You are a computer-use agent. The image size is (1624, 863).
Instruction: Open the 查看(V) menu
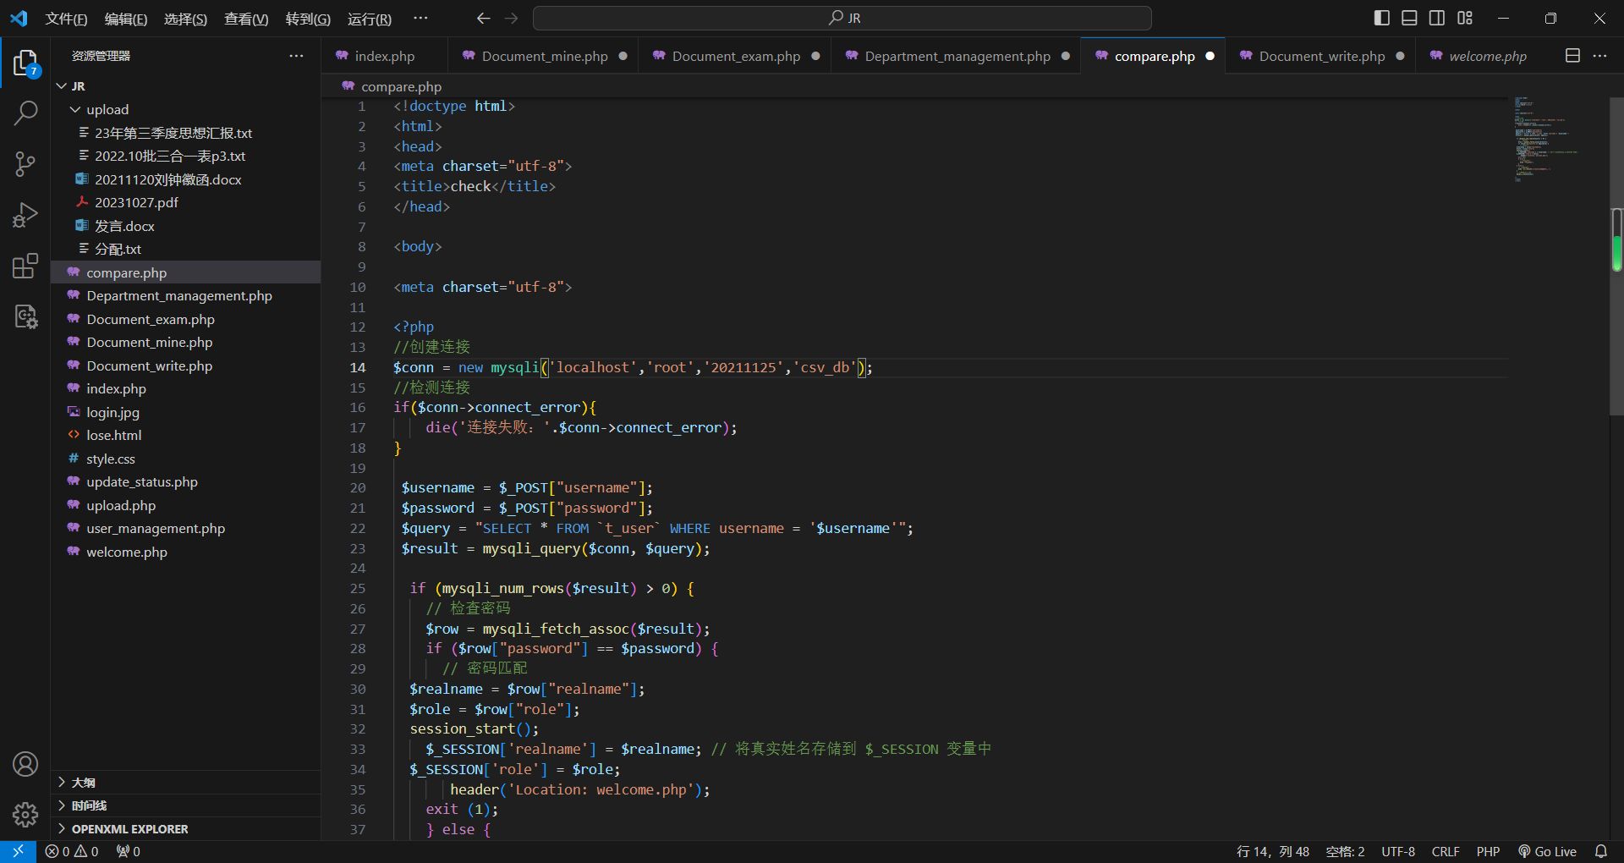click(x=245, y=19)
